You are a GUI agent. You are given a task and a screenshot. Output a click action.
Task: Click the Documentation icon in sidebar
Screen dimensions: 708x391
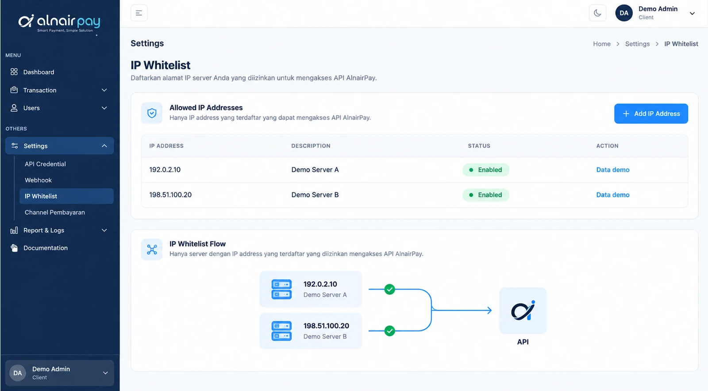click(14, 248)
